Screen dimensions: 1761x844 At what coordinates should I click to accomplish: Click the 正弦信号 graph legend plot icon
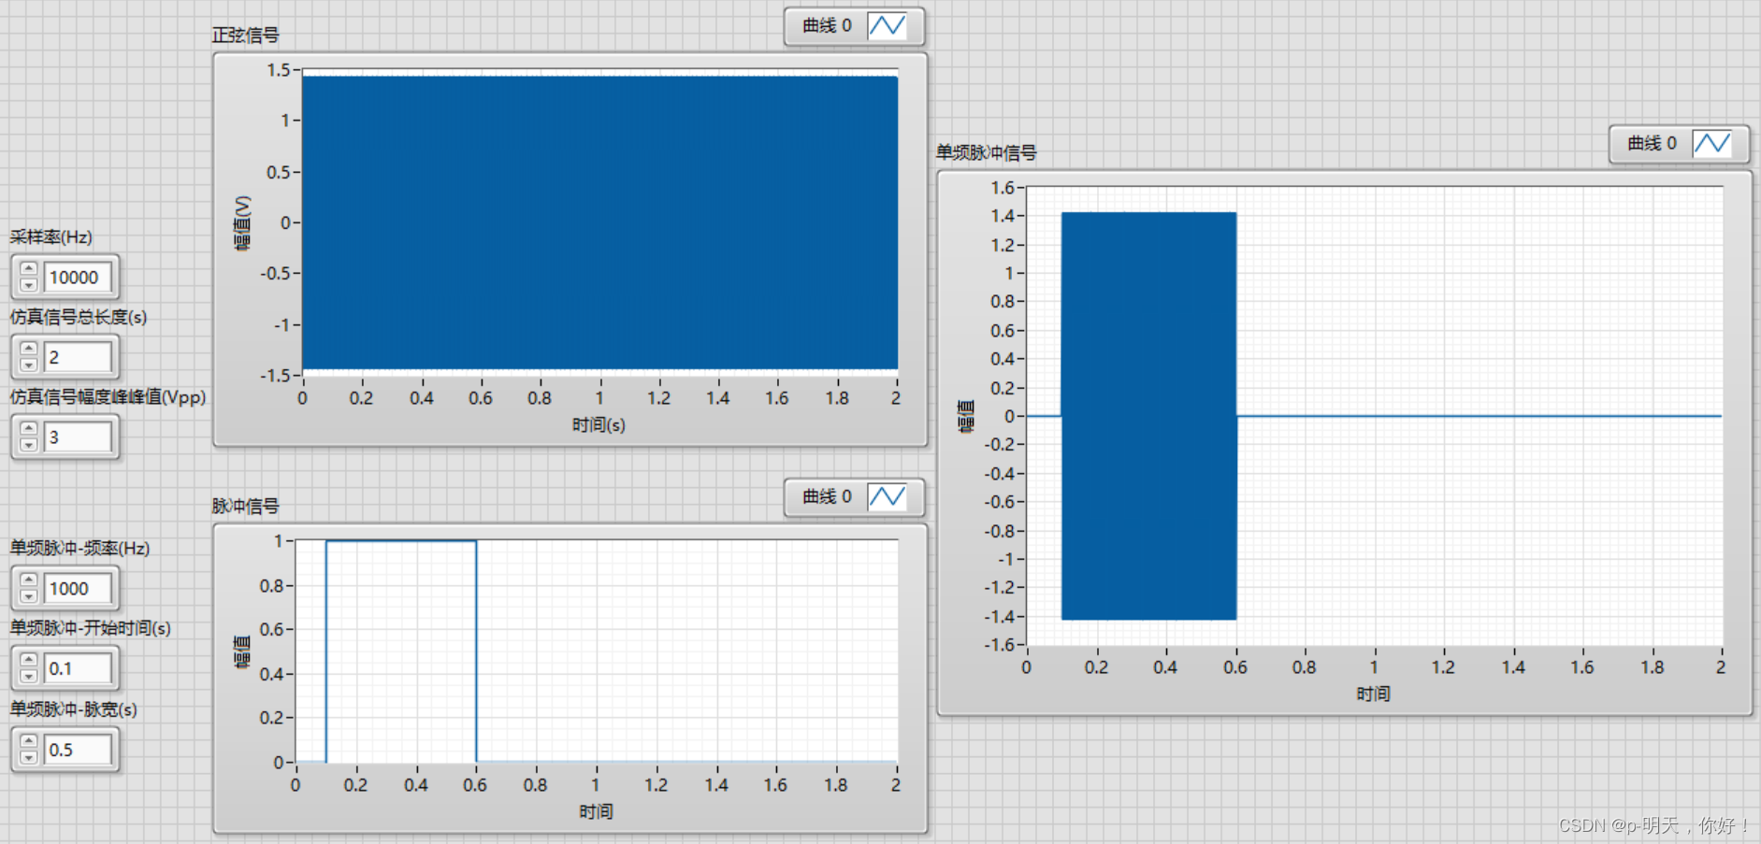pos(887,25)
